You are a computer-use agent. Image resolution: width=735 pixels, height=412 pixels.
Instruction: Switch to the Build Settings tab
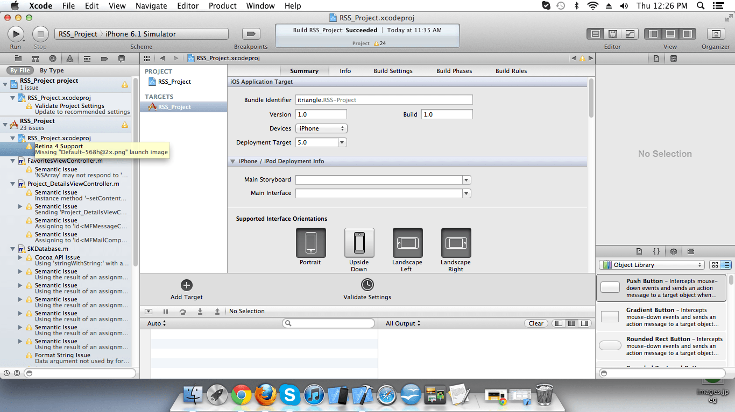click(x=393, y=71)
